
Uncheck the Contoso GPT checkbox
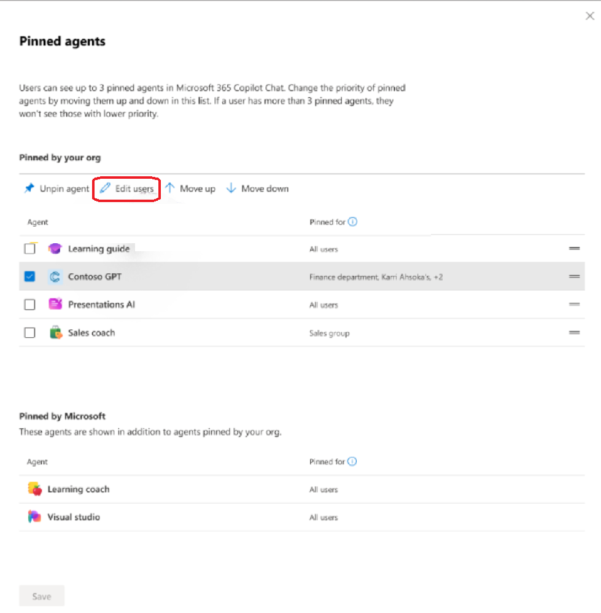pyautogui.click(x=29, y=277)
